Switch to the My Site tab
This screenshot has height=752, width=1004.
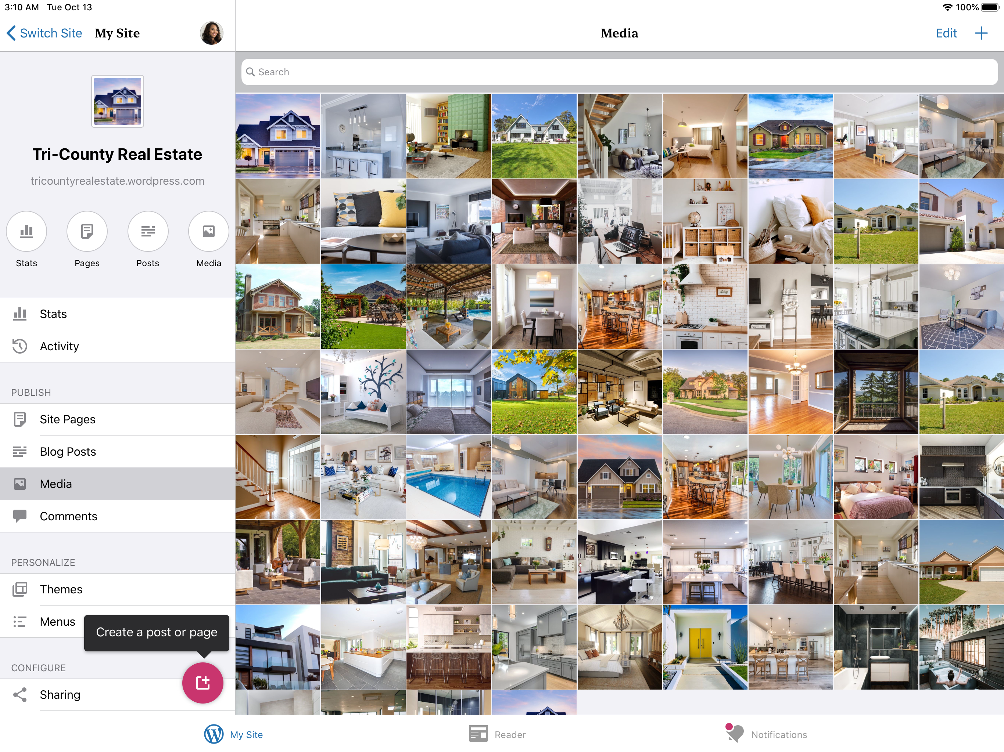pos(234,734)
